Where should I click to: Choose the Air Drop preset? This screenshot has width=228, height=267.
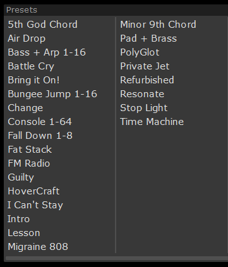(x=27, y=39)
